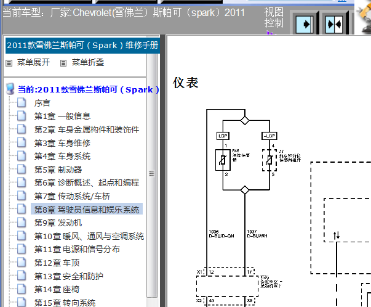Click page icon beside 序言

coord(22,103)
